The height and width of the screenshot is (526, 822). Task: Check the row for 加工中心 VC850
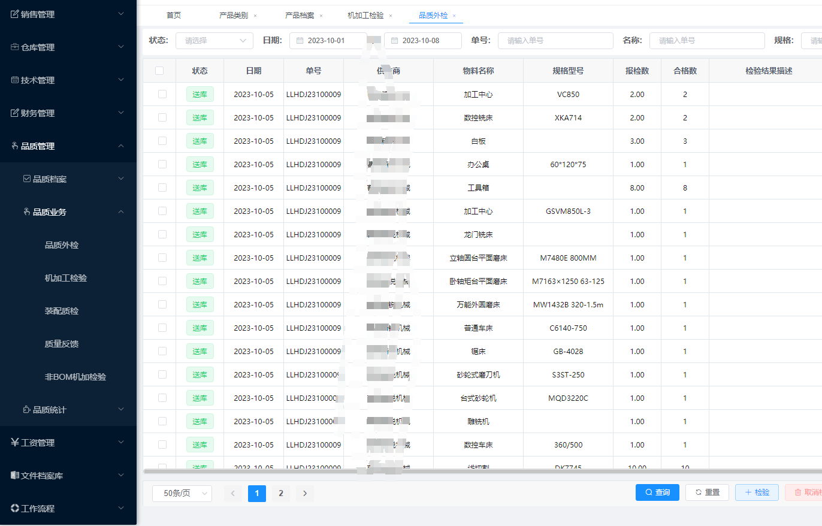[162, 94]
